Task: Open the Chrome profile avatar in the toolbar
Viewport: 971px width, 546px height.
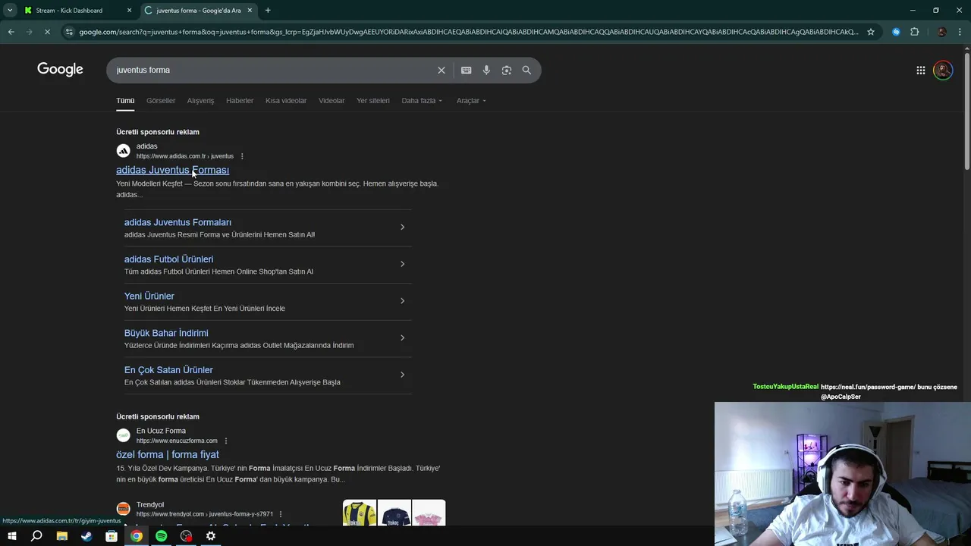Action: [x=941, y=32]
